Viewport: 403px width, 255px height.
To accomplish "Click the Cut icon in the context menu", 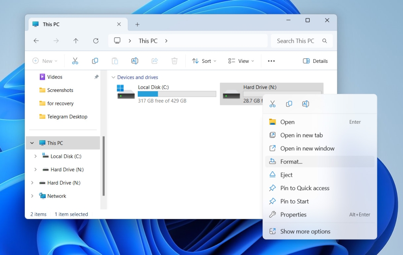I will 272,104.
